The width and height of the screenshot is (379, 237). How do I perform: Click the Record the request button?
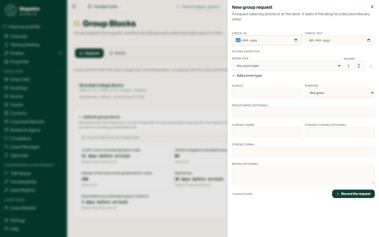pyautogui.click(x=353, y=194)
